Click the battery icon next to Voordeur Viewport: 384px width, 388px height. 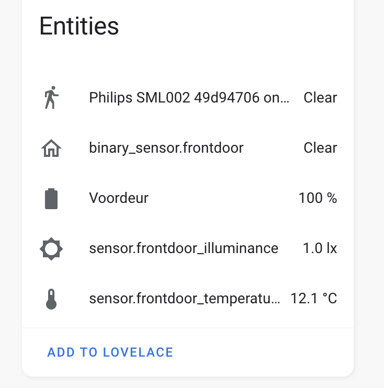point(51,199)
